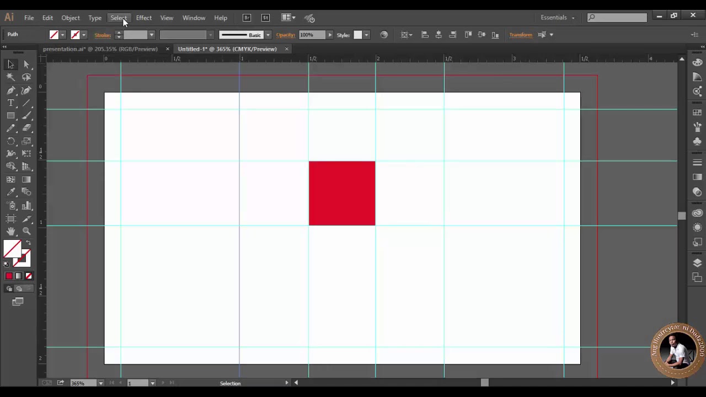Pick the Lasso tool
This screenshot has height=397, width=706.
tap(26, 77)
